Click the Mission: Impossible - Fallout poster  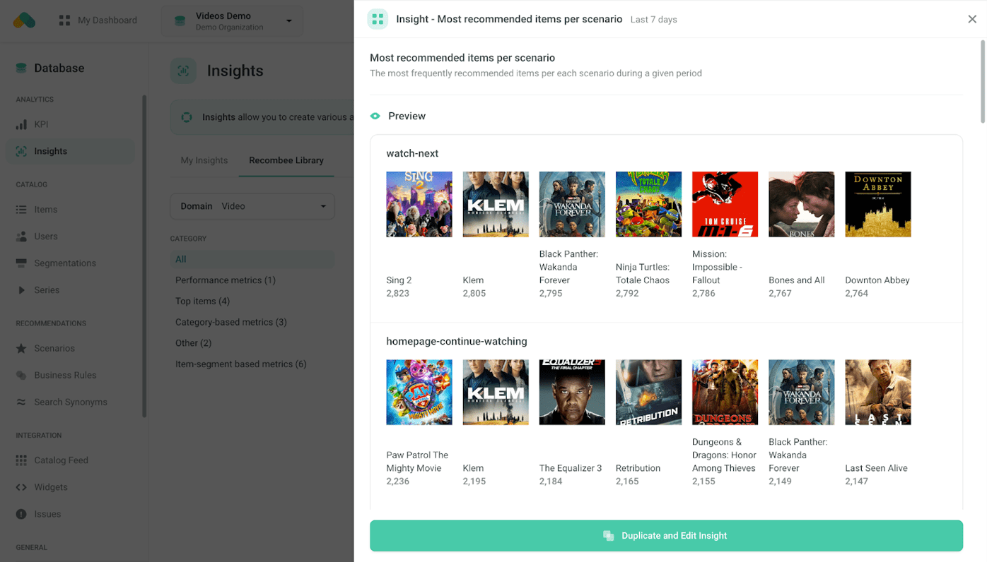point(725,204)
